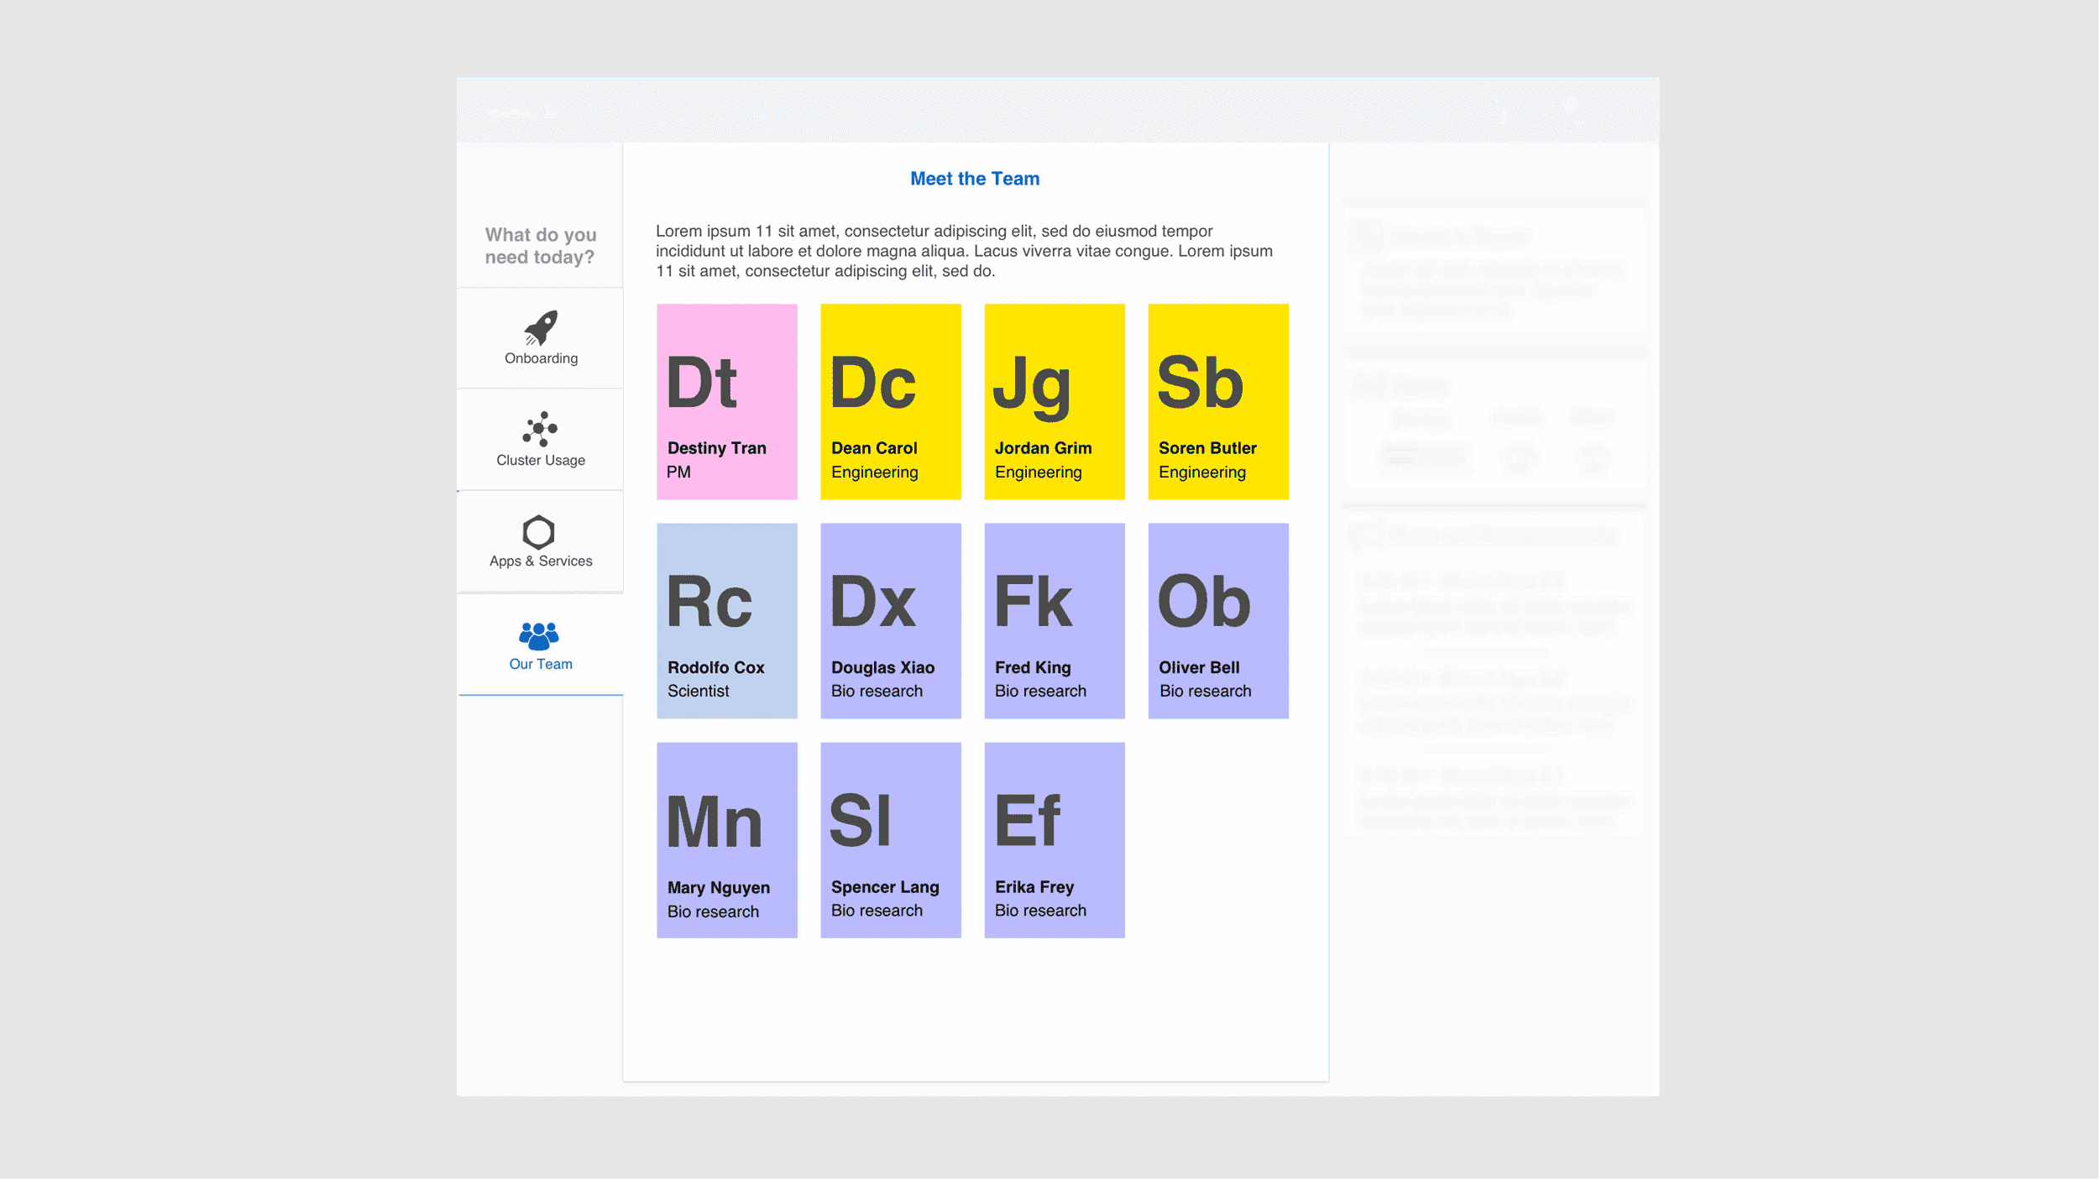This screenshot has width=2099, height=1180.
Task: Click the 'What do you need today?' prompt
Action: (x=540, y=246)
